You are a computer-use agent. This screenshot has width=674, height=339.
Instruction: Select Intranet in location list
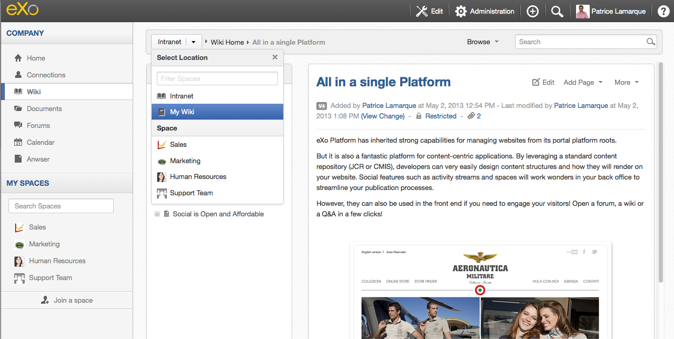(217, 96)
